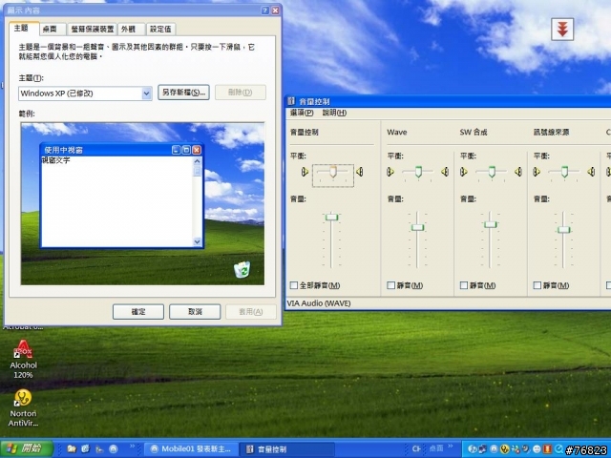
Task: Click the second Quick Launch icon
Action: 86,449
